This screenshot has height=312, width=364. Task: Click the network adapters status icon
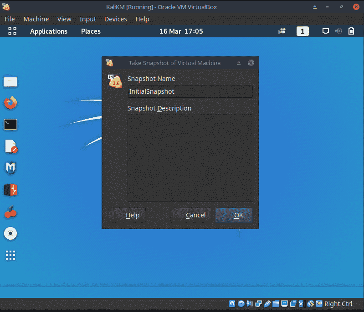[x=258, y=304]
